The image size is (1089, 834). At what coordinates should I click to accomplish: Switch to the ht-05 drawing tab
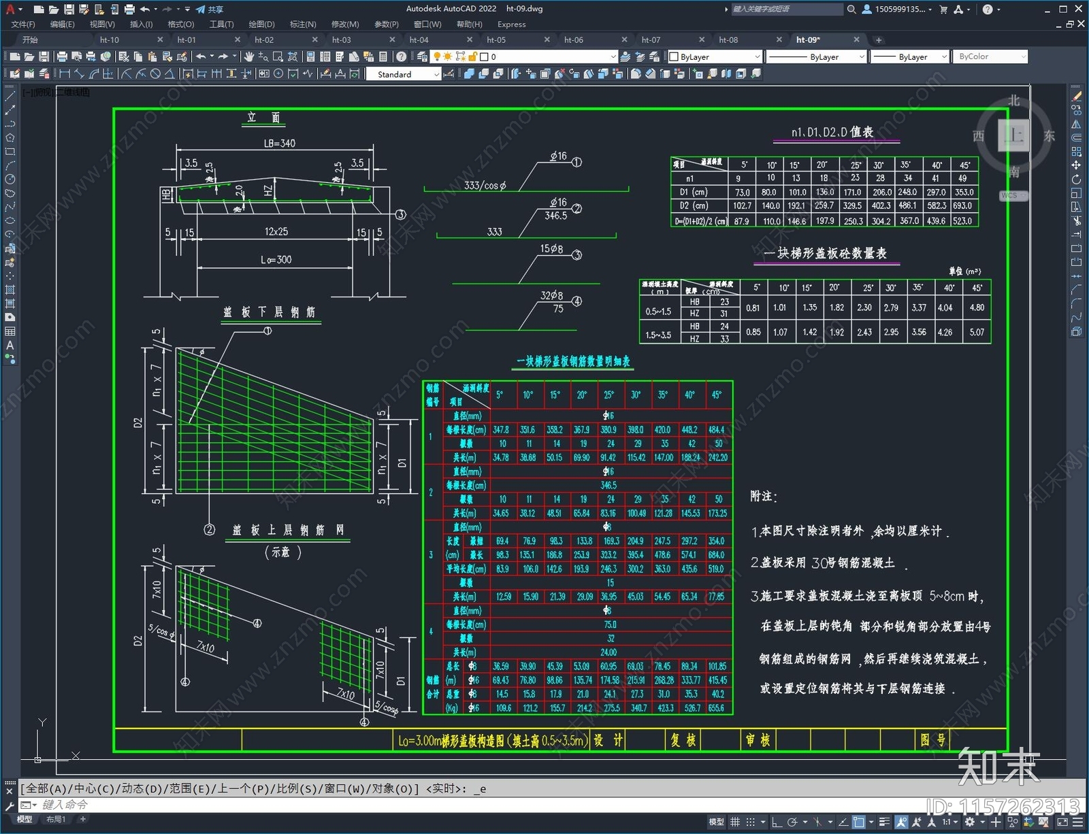tap(496, 40)
